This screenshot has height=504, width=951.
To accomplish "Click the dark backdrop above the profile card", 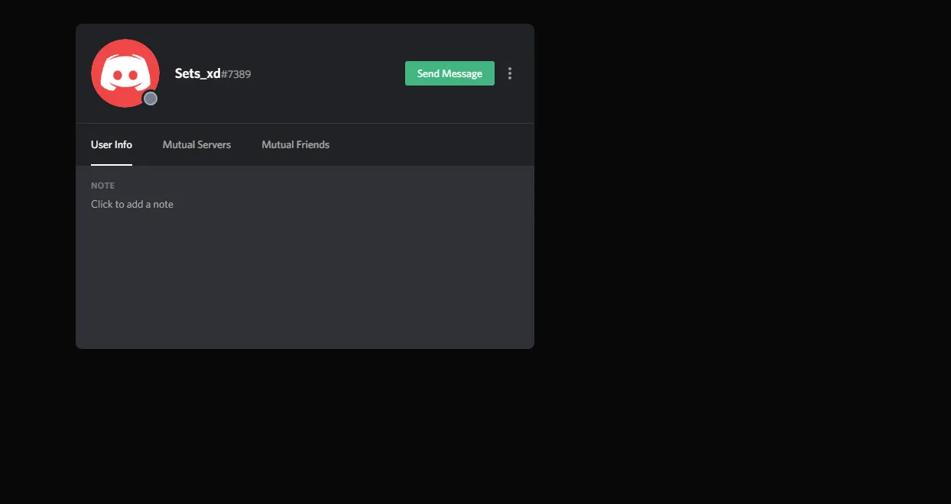I will [306, 11].
